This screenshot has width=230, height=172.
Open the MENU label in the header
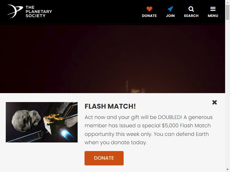click(x=213, y=16)
